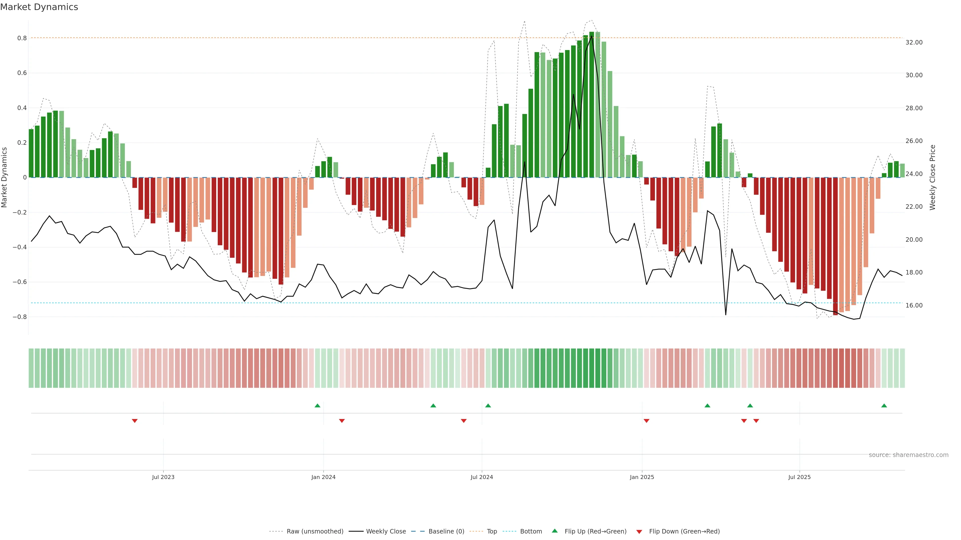961x540 pixels.
Task: Click the Weekly Close Price axis title
Action: coord(932,177)
